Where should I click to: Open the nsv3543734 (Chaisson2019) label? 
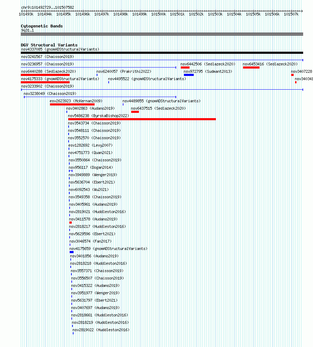tap(94, 123)
